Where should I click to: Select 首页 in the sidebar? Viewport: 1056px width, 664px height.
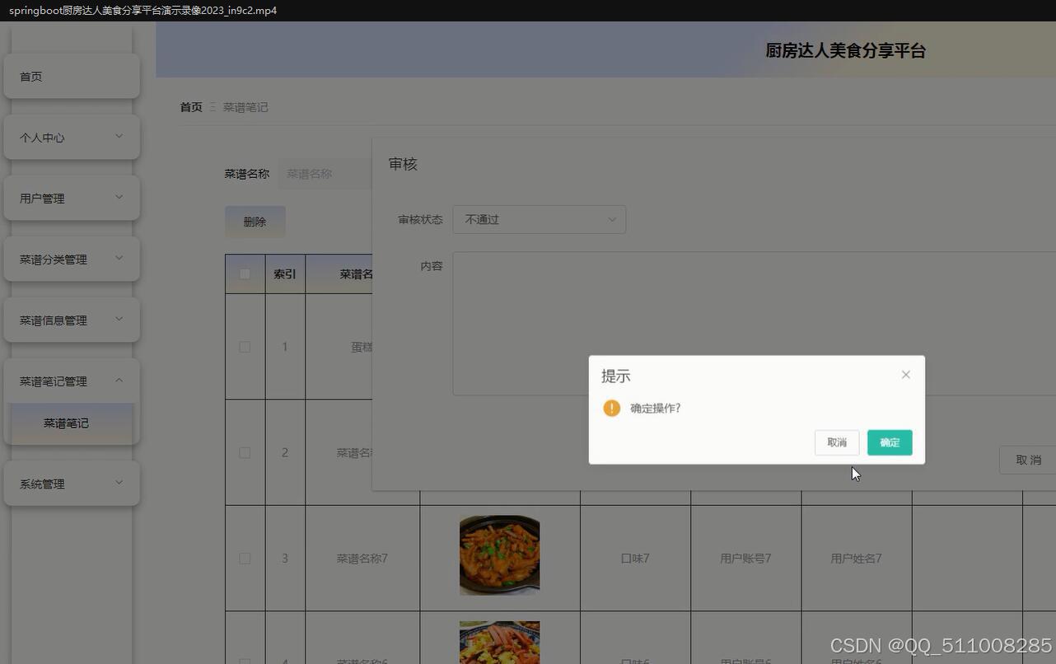(30, 76)
